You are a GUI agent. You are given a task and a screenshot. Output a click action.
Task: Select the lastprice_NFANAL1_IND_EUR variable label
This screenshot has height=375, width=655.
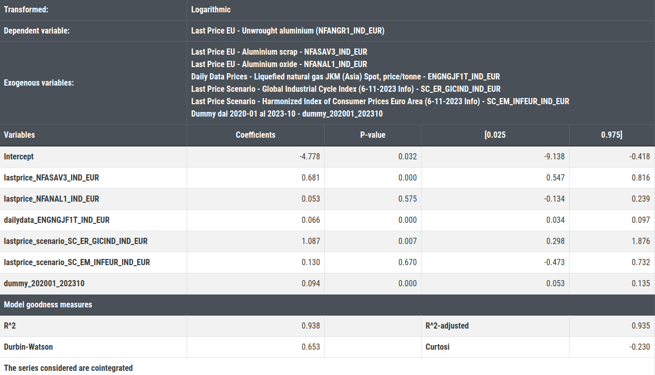coord(52,199)
